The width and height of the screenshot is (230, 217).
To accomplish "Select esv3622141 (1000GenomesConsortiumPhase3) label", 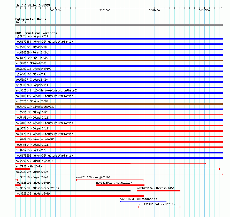I will (x=47, y=90).
